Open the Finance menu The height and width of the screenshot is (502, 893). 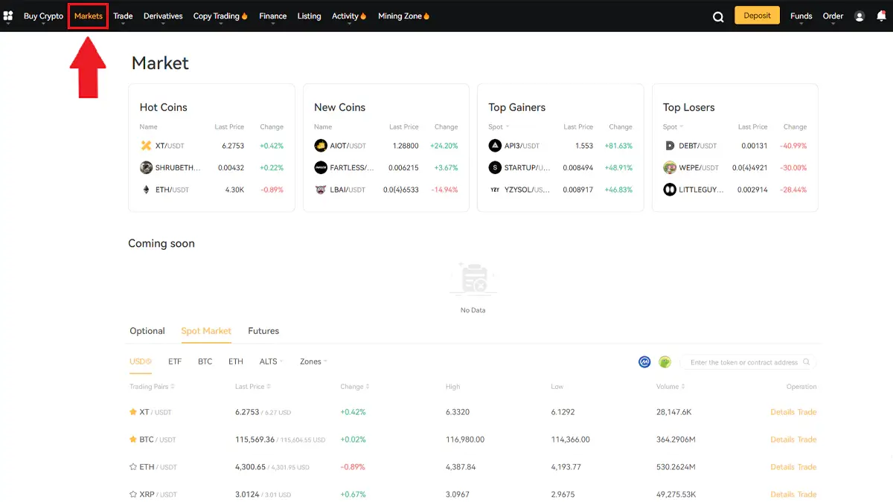click(x=273, y=16)
